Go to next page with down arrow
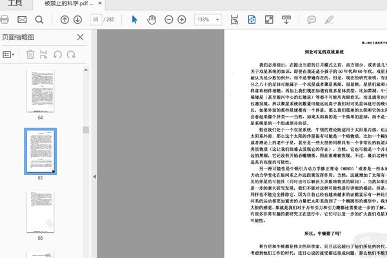Image resolution: width=387 pixels, height=258 pixels. (77, 20)
